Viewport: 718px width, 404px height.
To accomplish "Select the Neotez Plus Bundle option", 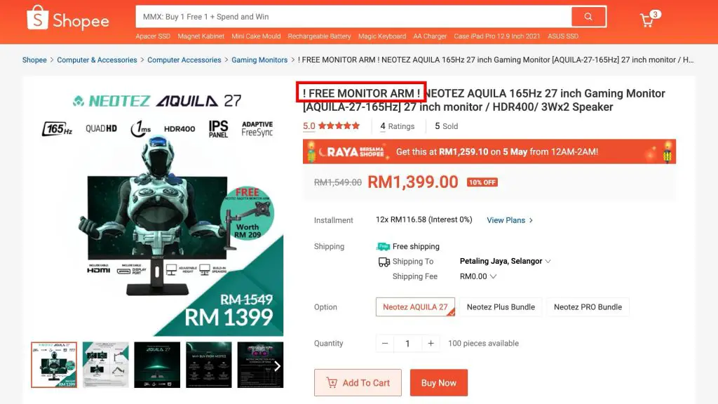I will pyautogui.click(x=501, y=307).
